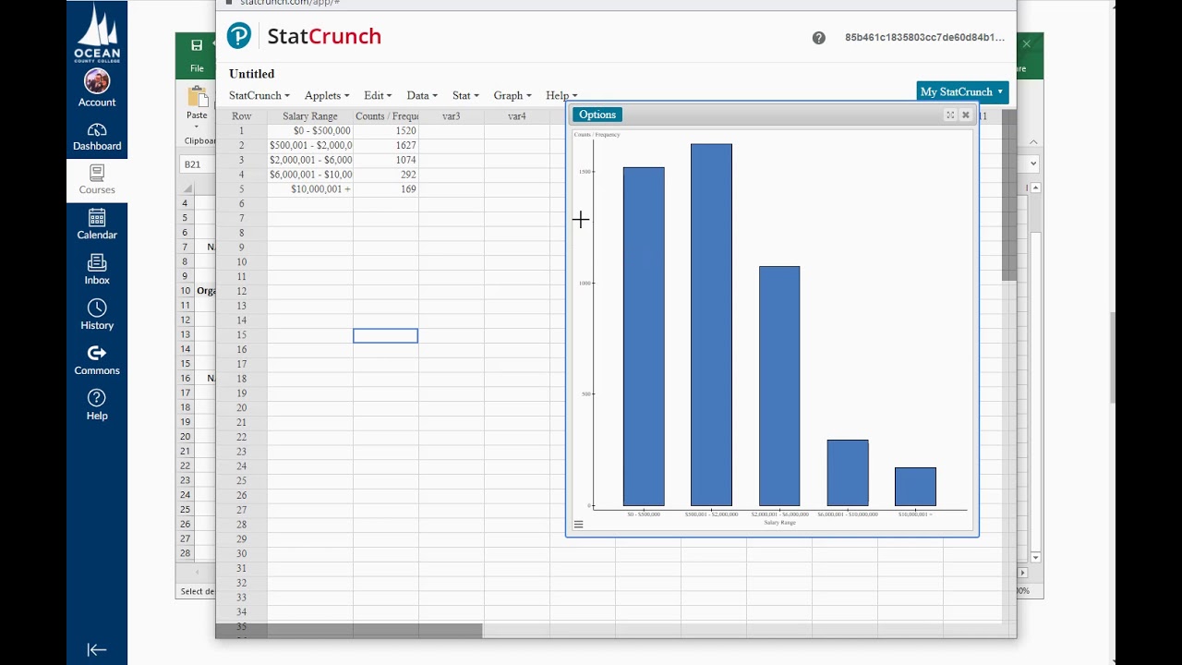
Task: Click the Ocean County College logo
Action: pos(97,32)
